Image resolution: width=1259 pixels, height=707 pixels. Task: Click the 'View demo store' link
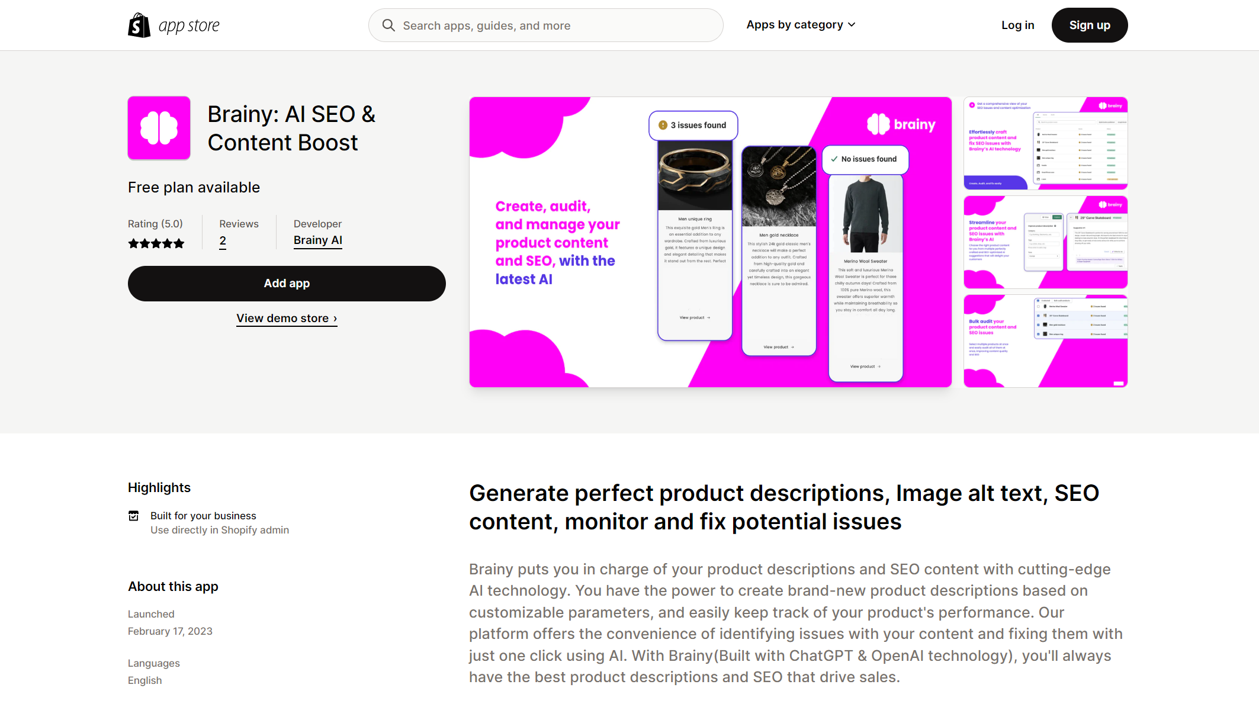[x=287, y=318]
